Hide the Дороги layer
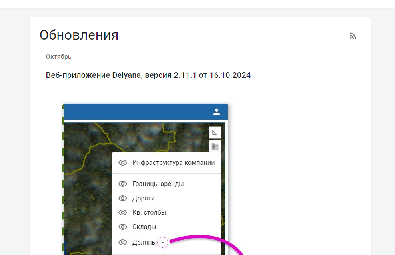The width and height of the screenshot is (395, 255). pyautogui.click(x=123, y=198)
